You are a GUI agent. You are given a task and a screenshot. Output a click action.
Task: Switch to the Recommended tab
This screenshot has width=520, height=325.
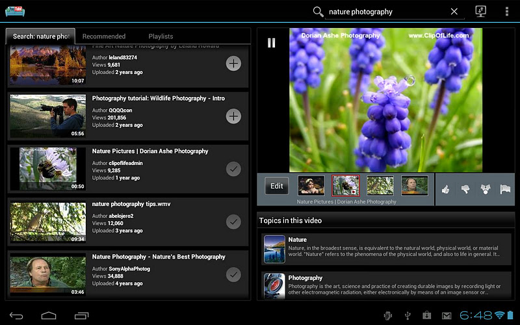click(104, 36)
